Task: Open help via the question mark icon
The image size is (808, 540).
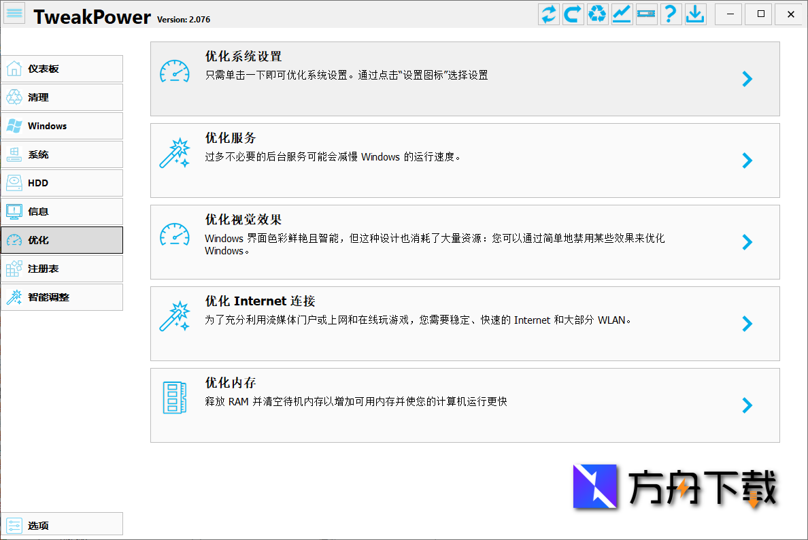Action: tap(671, 14)
